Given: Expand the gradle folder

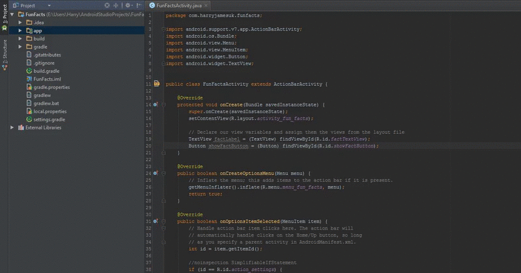Looking at the screenshot, I should [x=20, y=47].
